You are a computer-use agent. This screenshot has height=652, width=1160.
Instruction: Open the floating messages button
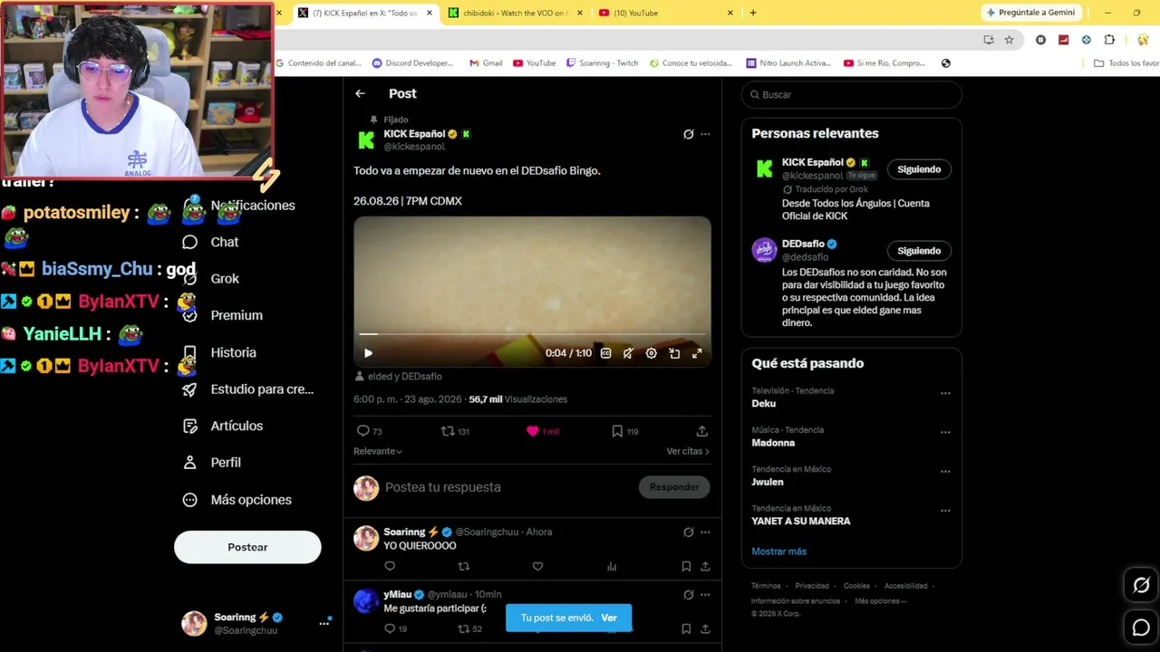(x=1141, y=627)
